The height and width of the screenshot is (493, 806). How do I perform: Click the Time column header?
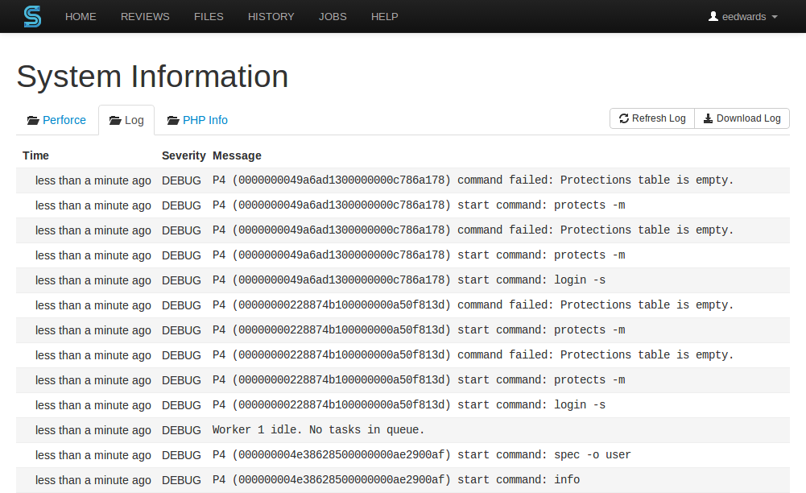click(35, 155)
